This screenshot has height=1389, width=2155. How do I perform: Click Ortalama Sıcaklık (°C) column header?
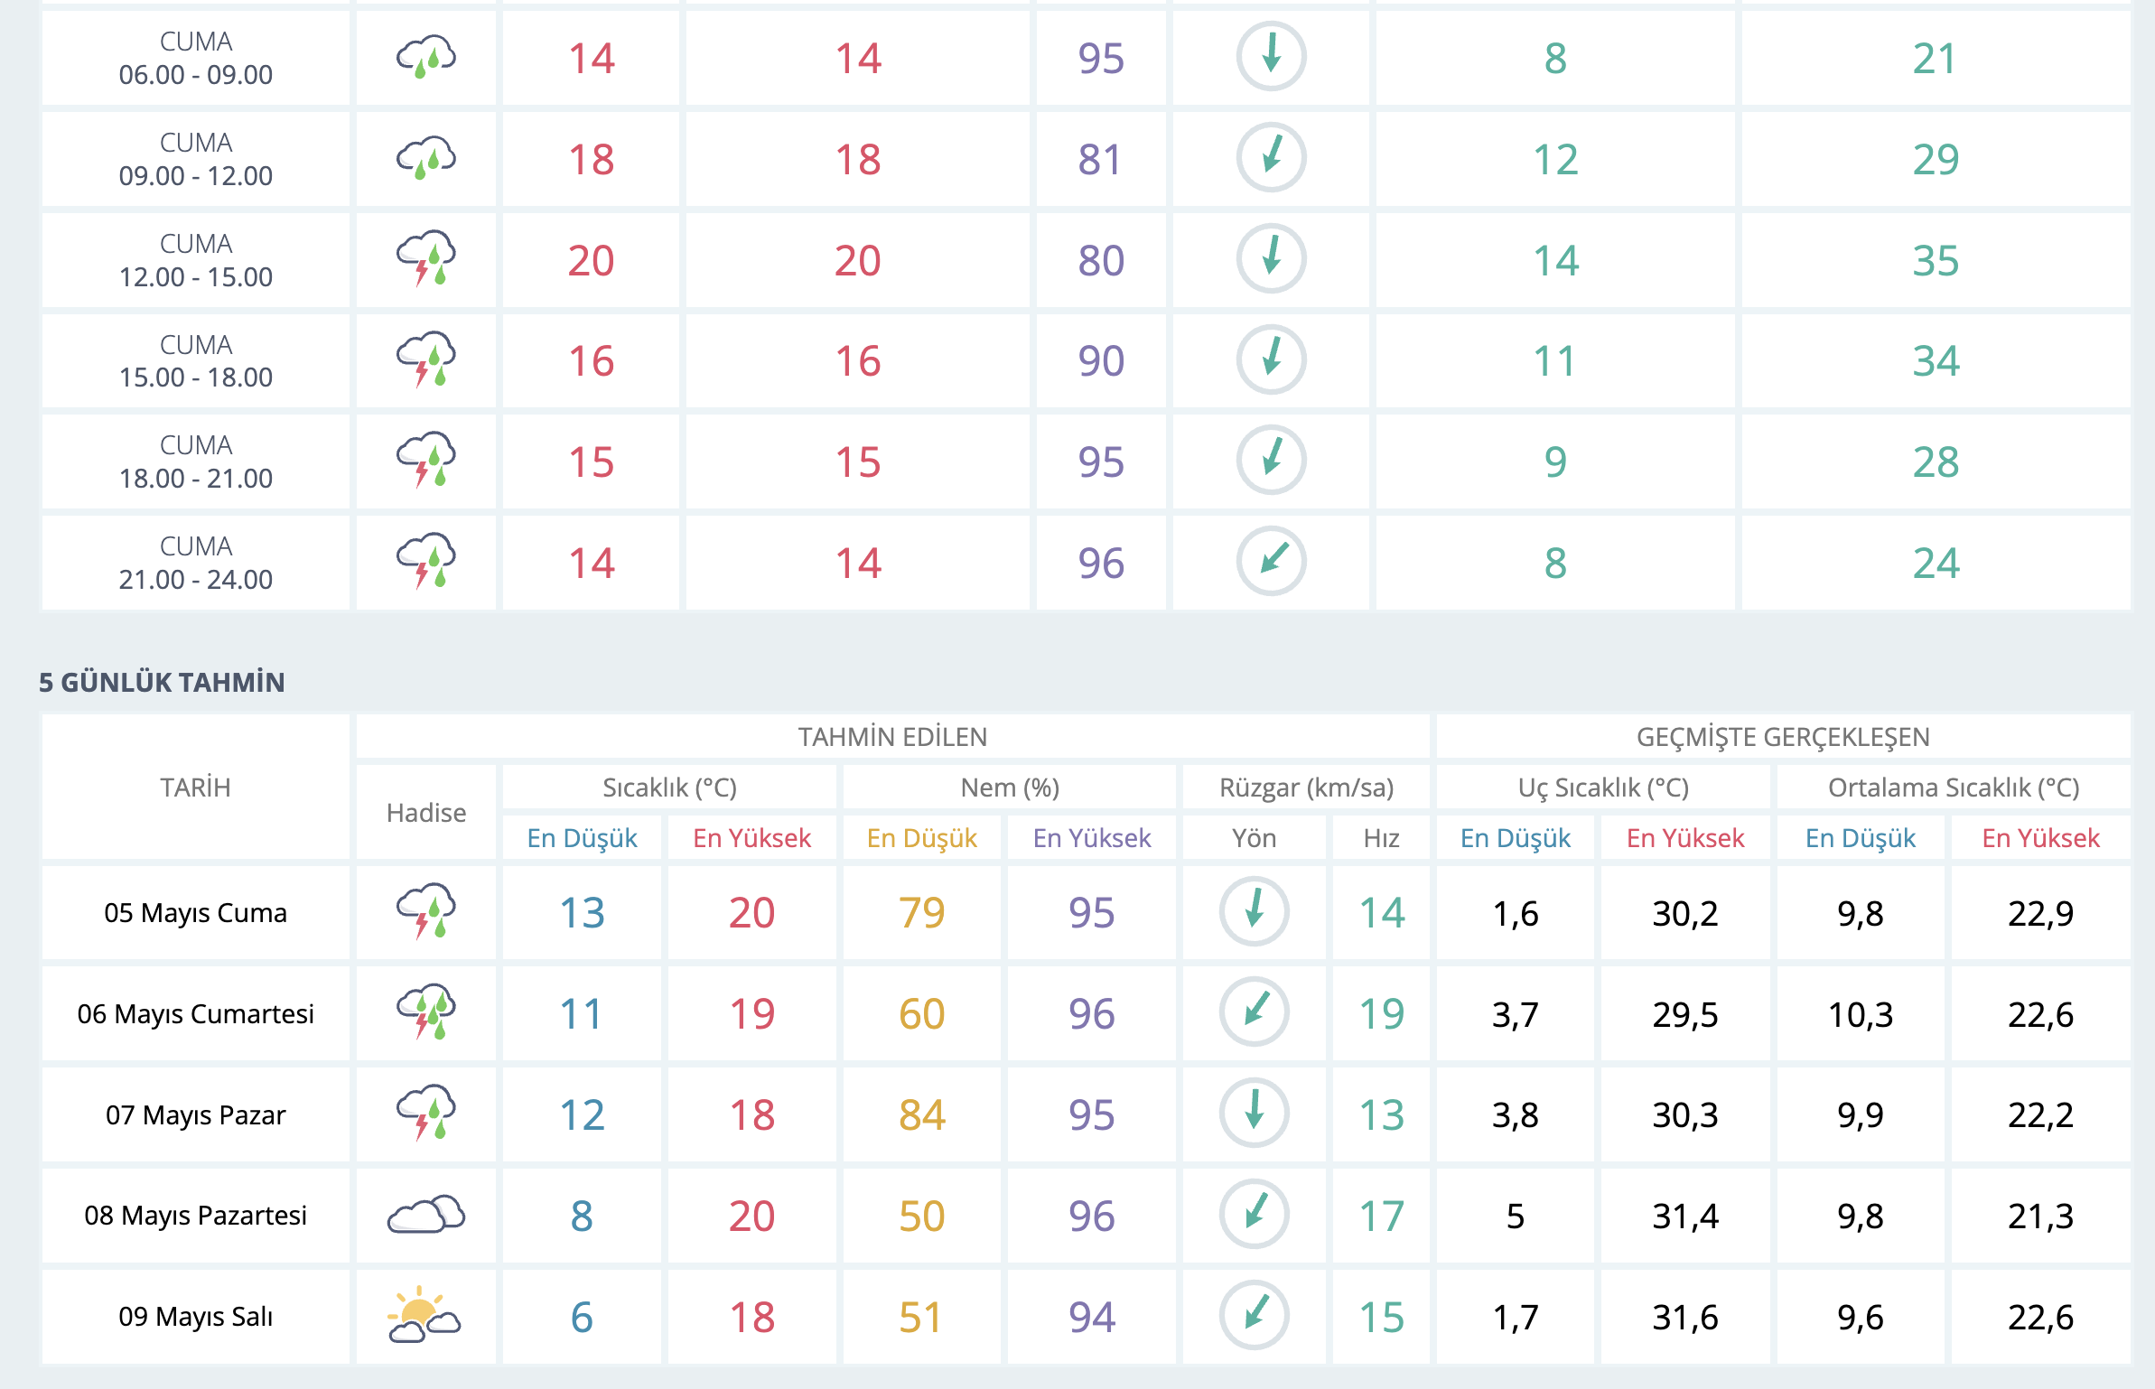coord(1953,788)
